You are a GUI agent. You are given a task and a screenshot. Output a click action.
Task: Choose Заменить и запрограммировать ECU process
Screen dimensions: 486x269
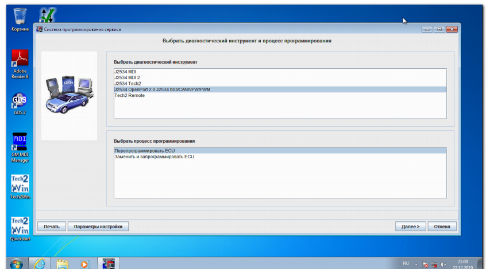(280, 157)
